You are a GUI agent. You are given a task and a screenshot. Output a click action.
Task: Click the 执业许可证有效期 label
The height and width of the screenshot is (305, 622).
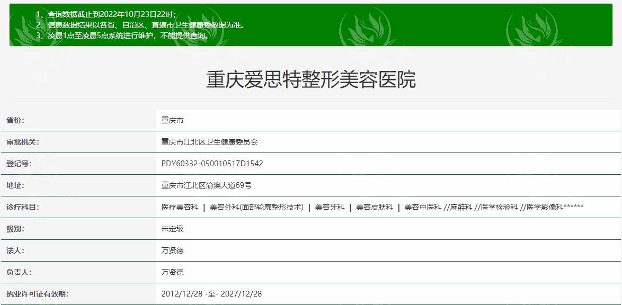(37, 294)
